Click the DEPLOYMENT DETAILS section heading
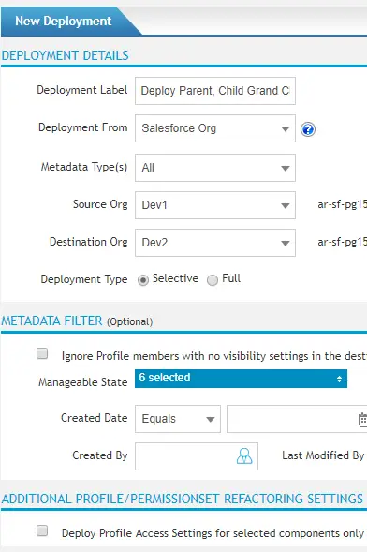This screenshot has width=367, height=552. (65, 55)
